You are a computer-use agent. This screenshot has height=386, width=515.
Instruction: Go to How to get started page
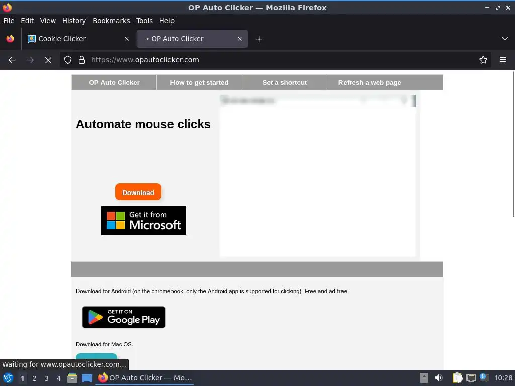pyautogui.click(x=199, y=83)
